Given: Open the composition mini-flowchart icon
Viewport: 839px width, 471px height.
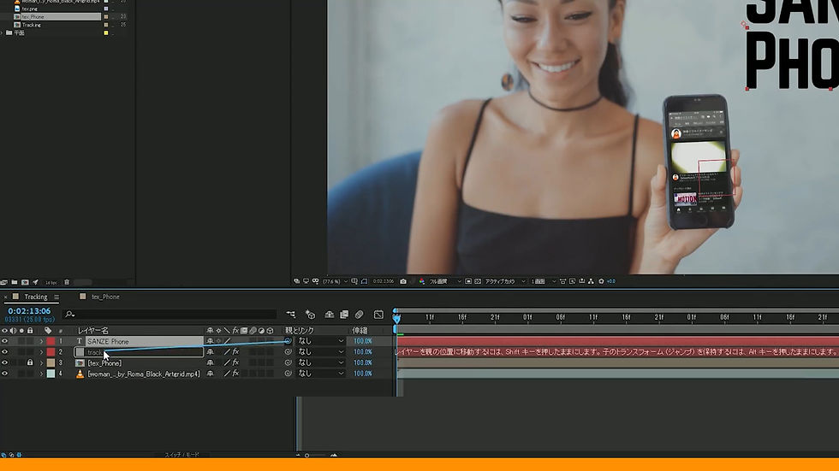Looking at the screenshot, I should coord(291,315).
